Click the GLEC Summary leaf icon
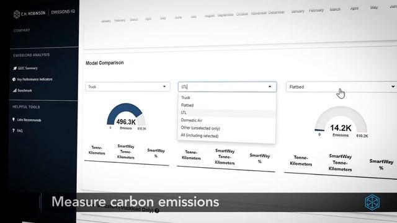Image resolution: width=397 pixels, height=223 pixels. tap(15, 68)
